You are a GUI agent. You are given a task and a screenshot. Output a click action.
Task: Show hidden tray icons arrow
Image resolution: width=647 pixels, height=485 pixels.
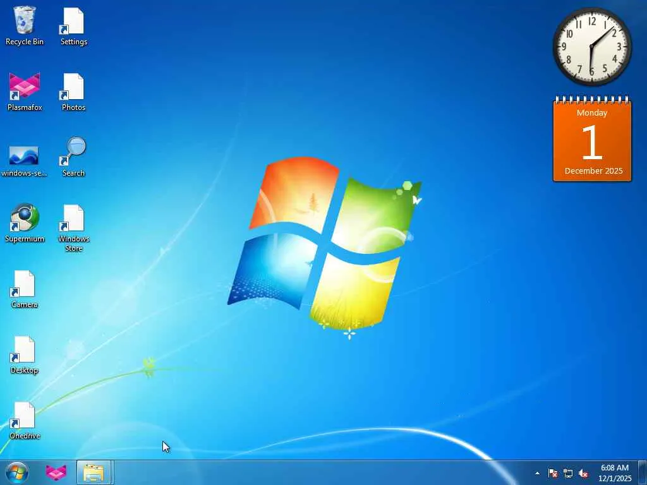point(537,474)
